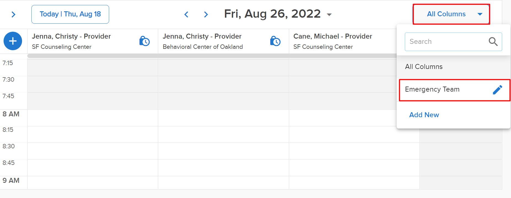Click the blue plus add appointment button
Viewport: 511px width, 198px height.
click(13, 41)
